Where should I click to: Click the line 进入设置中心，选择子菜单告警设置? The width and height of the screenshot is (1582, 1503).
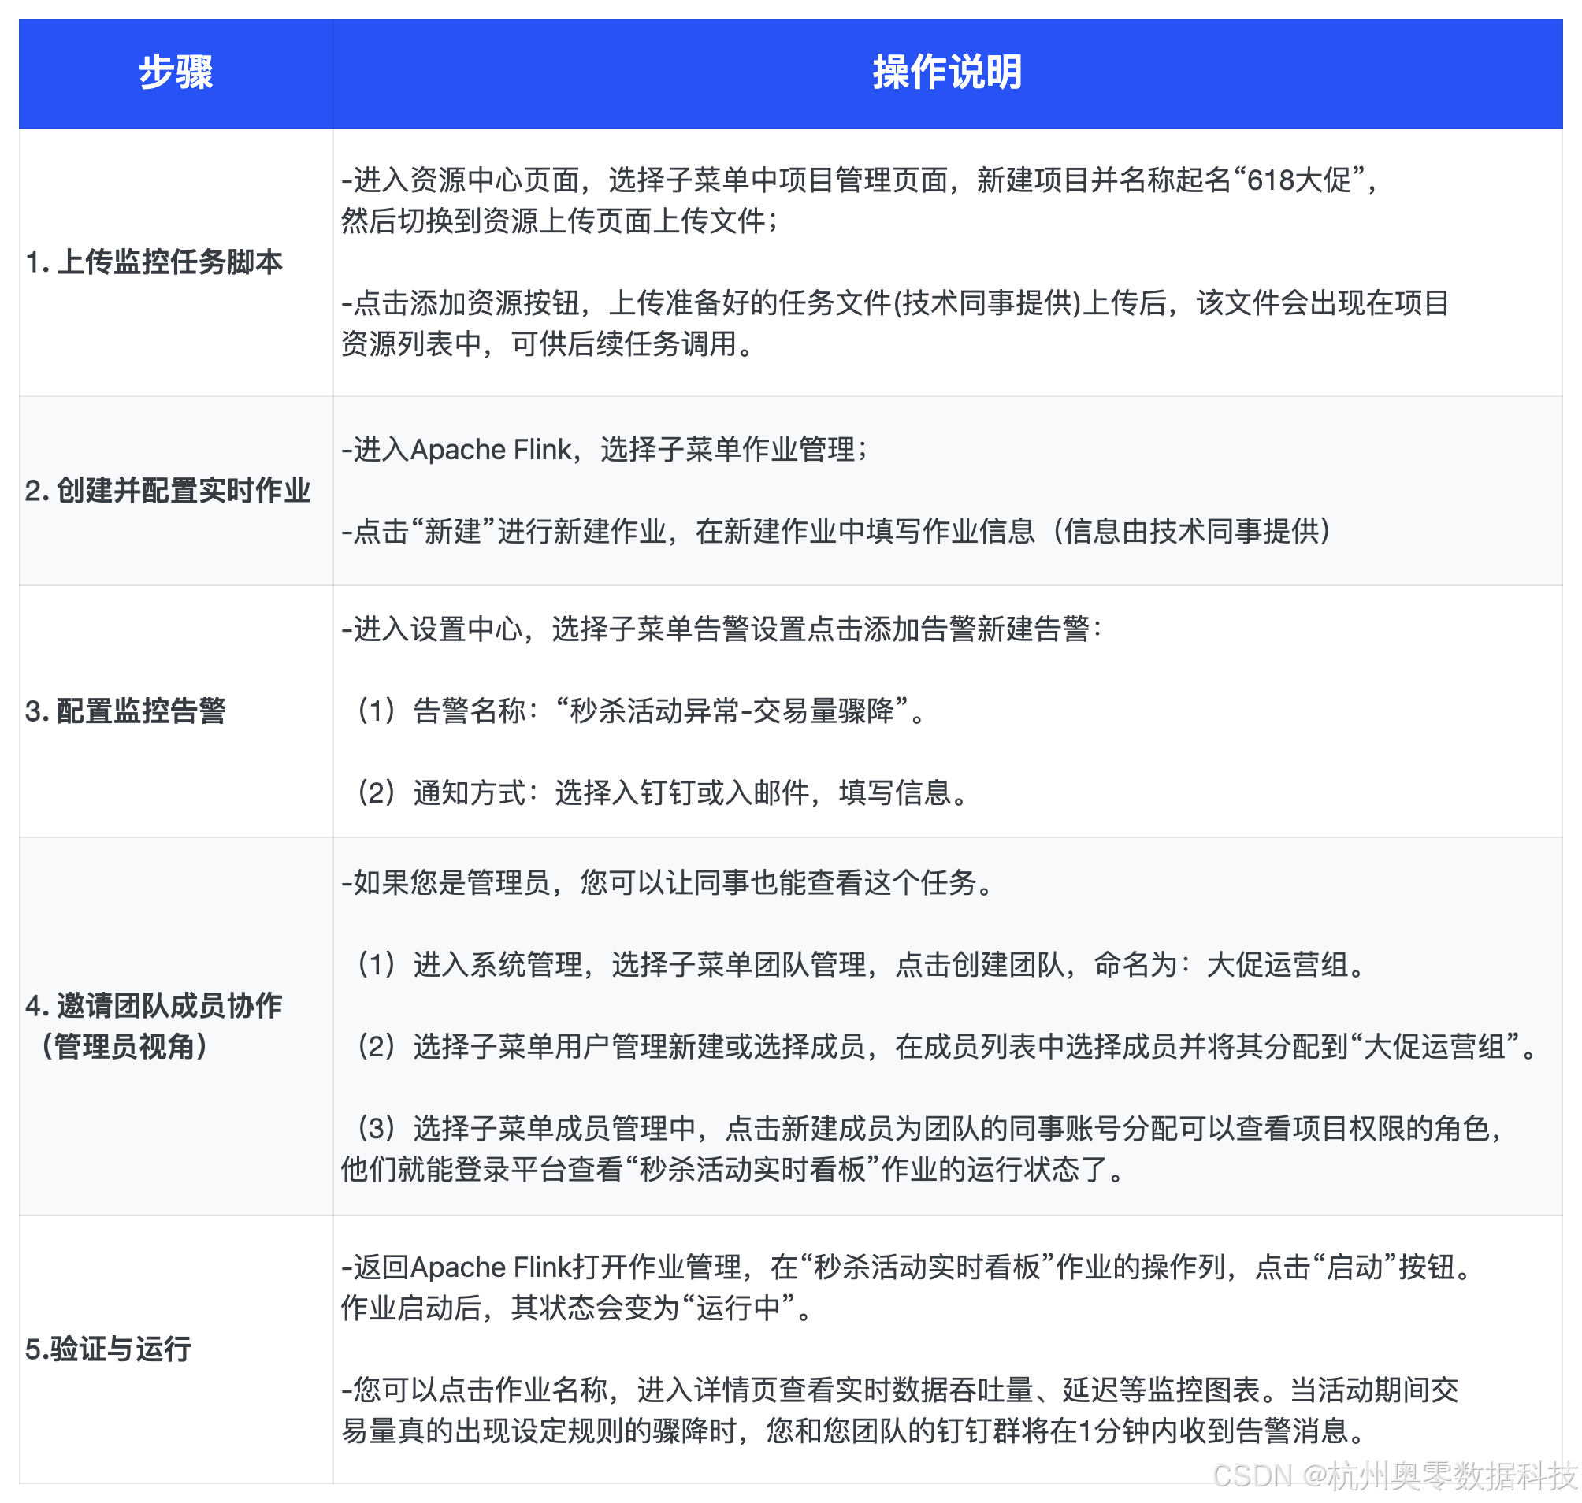[x=722, y=629]
